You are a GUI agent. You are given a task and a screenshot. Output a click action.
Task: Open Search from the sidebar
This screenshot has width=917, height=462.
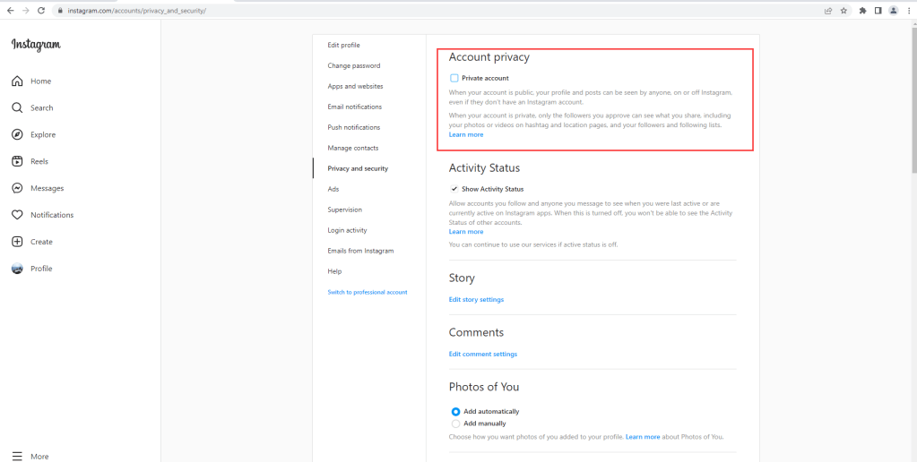(x=17, y=108)
